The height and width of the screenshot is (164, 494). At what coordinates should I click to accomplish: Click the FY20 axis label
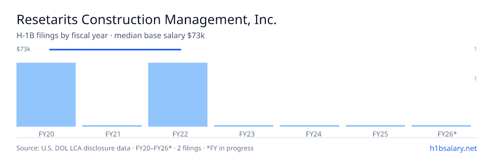click(46, 134)
